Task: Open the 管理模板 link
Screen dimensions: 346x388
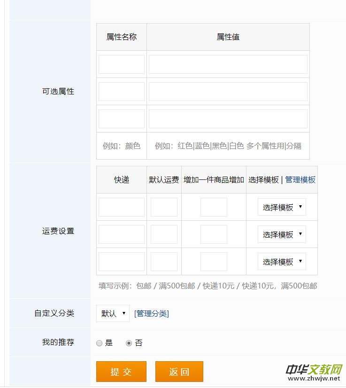Action: click(300, 180)
